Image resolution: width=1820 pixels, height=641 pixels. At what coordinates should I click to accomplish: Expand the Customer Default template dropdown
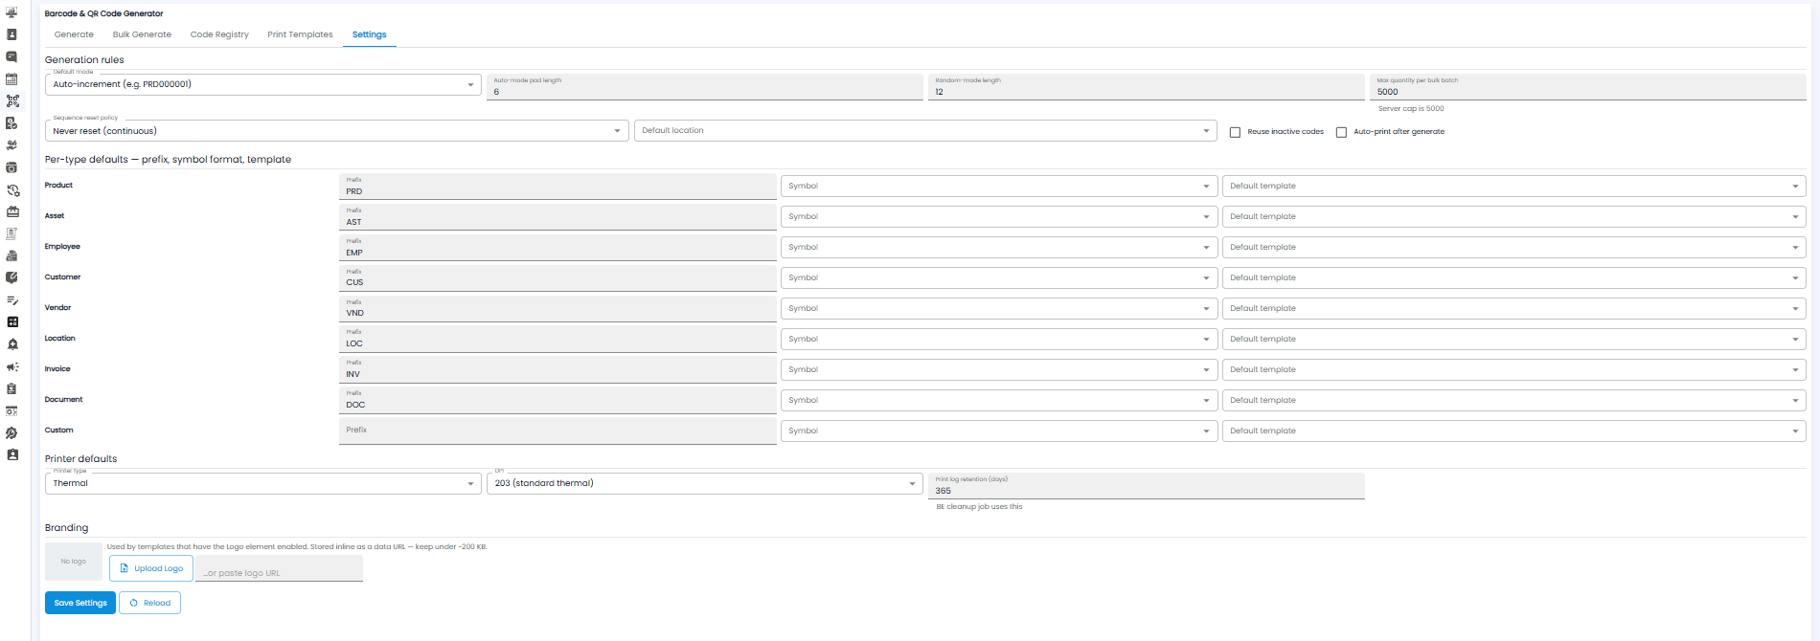[1513, 278]
